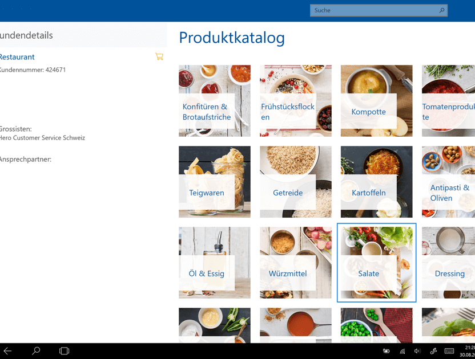
Task: Open the Dressing category tile
Action: tap(451, 263)
